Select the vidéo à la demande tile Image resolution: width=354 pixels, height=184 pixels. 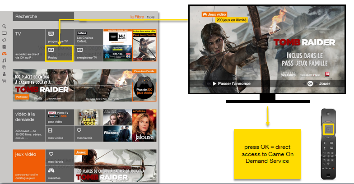29,125
